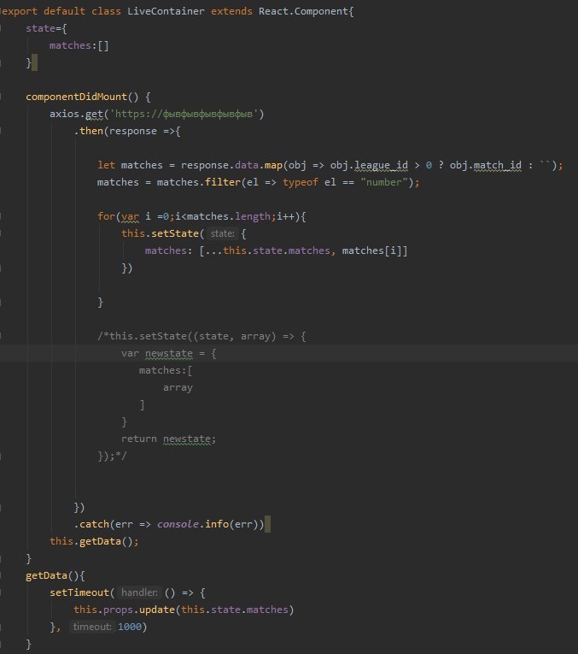Viewport: 578px width, 654px height.
Task: Click the 'this.getData();' call
Action: click(x=94, y=541)
